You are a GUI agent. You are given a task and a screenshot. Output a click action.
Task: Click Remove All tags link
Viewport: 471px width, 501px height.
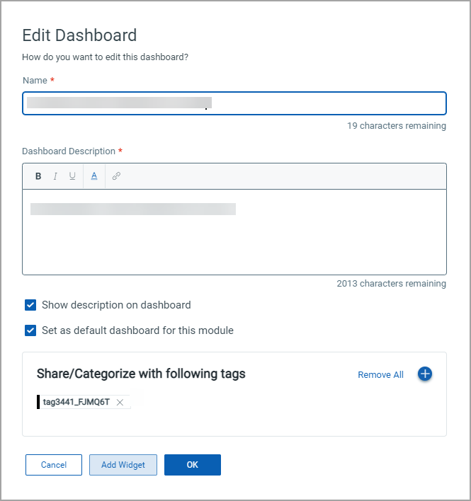380,374
